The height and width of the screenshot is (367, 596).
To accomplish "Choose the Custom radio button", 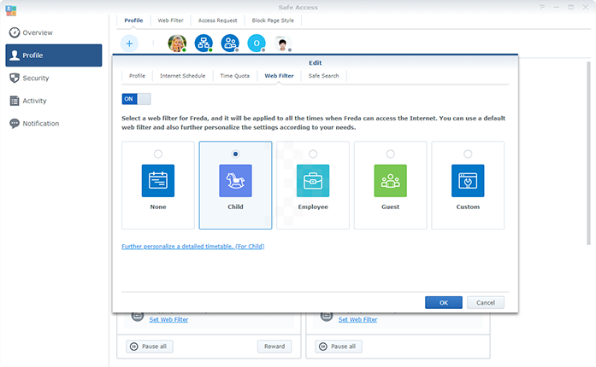I will [x=468, y=154].
